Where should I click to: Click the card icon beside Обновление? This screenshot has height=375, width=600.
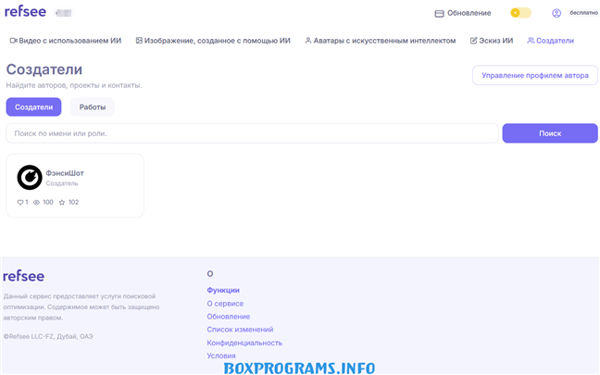click(x=440, y=13)
